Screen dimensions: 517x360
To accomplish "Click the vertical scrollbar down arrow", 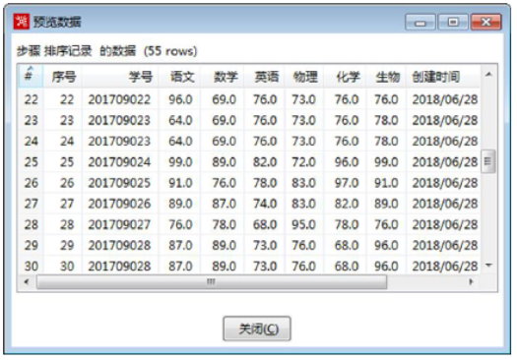I will click(x=488, y=265).
